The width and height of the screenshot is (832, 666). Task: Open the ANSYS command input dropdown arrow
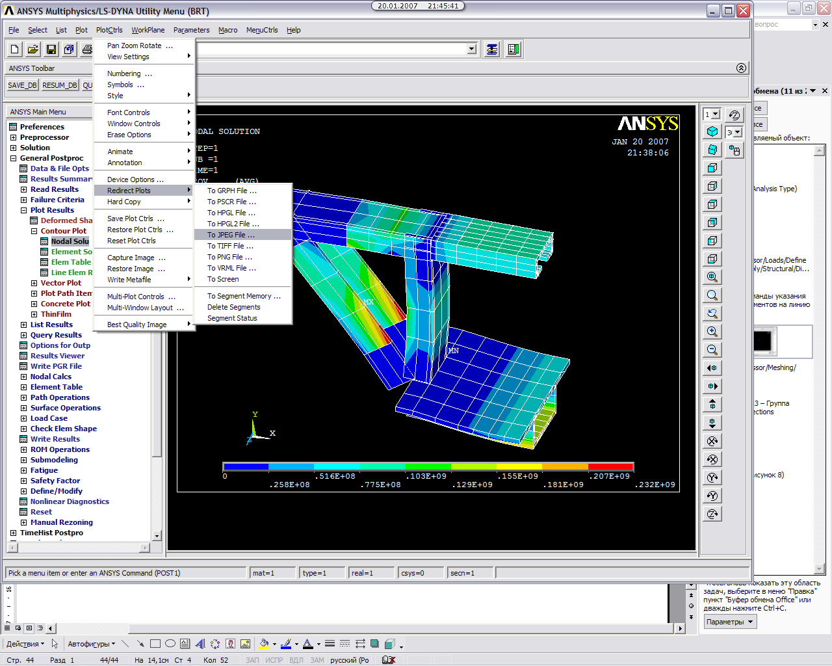(x=472, y=49)
